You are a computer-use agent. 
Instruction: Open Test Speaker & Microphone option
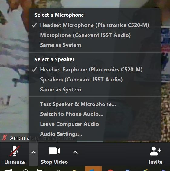pyautogui.click(x=95, y=104)
